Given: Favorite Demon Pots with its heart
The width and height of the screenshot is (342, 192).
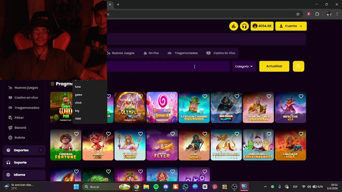Looking at the screenshot, I should click(108, 134).
